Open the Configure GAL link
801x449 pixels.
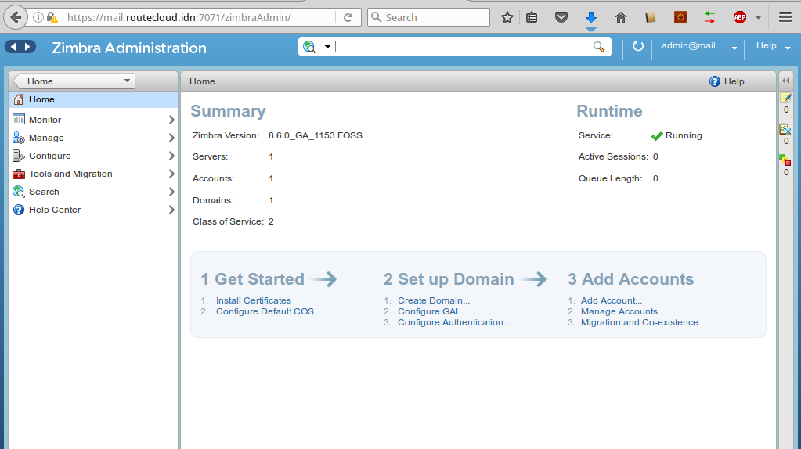pyautogui.click(x=433, y=311)
